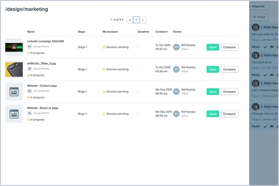The width and height of the screenshot is (279, 186).
Task: Click the Website - Contact page file icon
Action: [x=14, y=91]
